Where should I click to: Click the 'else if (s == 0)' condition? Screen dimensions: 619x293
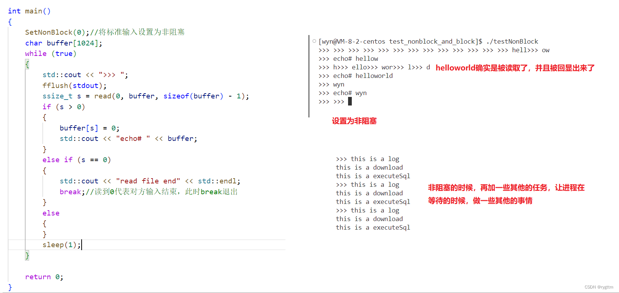(77, 160)
